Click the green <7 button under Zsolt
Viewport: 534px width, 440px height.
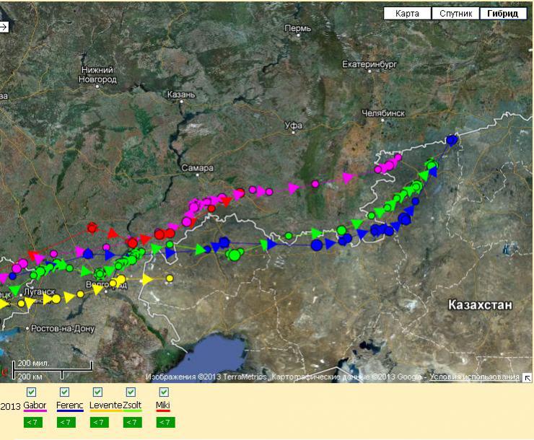132,423
